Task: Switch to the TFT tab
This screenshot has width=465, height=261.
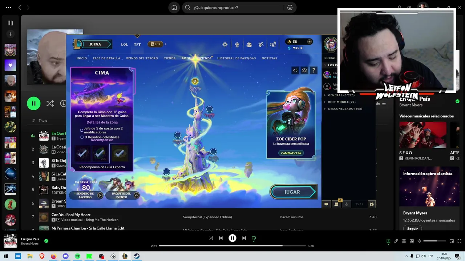Action: 137,44
